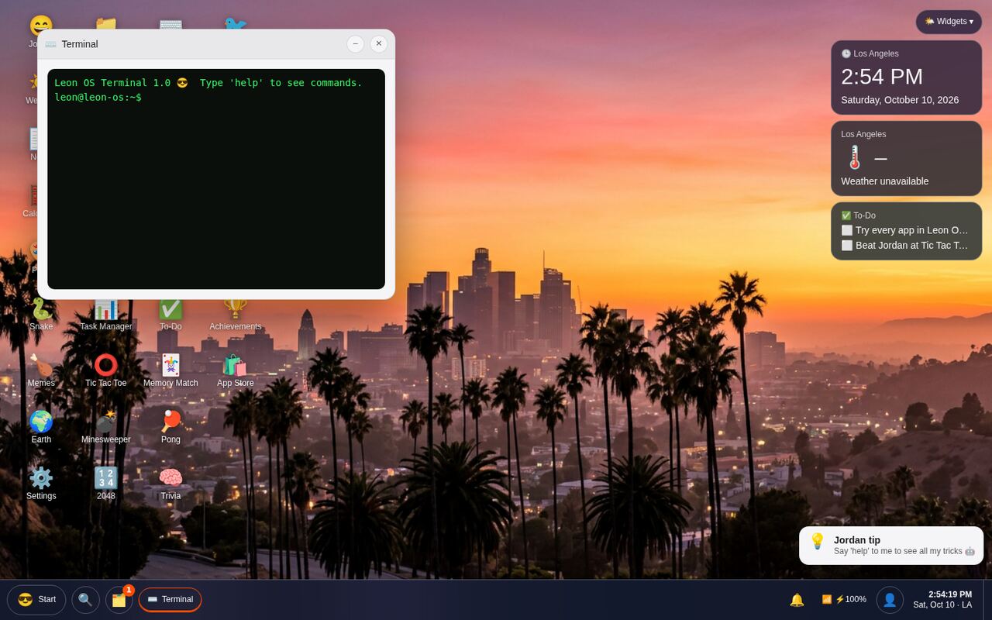Screen dimensions: 992x620
Task: Open the App Store desktop icon
Action: click(x=236, y=370)
